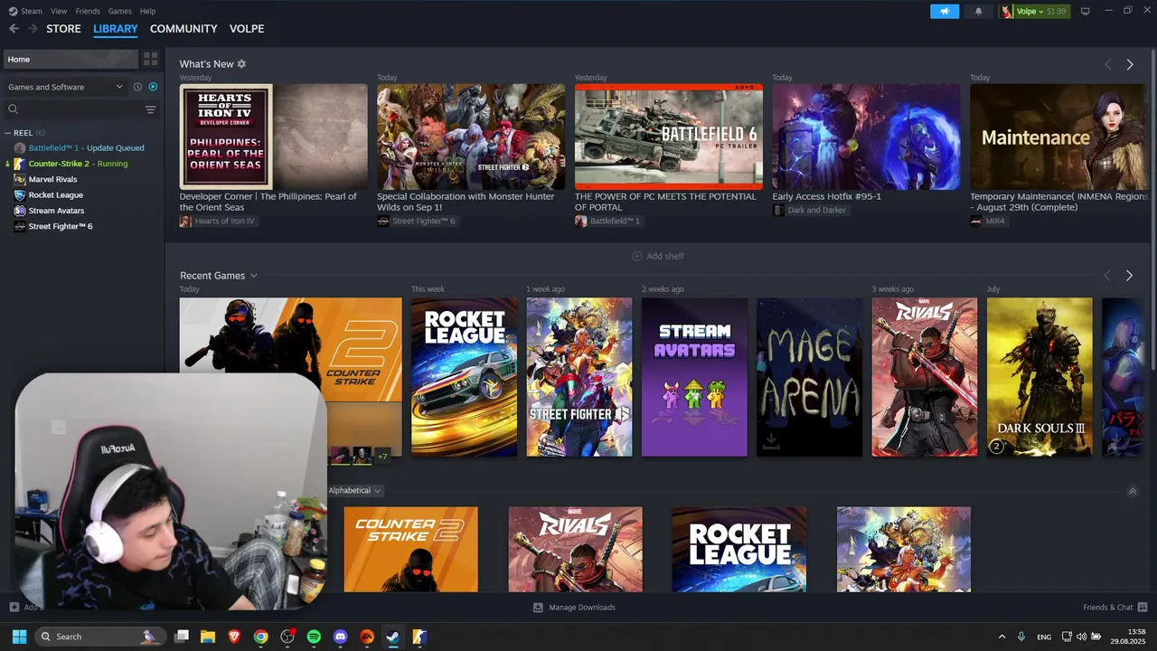This screenshot has width=1157, height=651.
Task: Click Marvel Rivals icon in game list
Action: pos(20,179)
